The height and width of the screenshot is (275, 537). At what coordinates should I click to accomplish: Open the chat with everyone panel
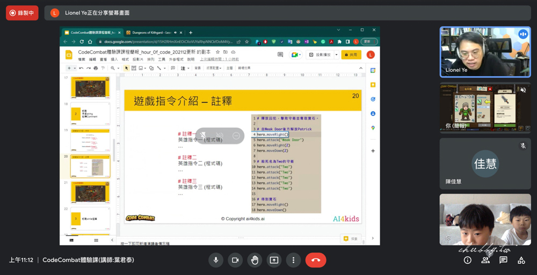[503, 261]
